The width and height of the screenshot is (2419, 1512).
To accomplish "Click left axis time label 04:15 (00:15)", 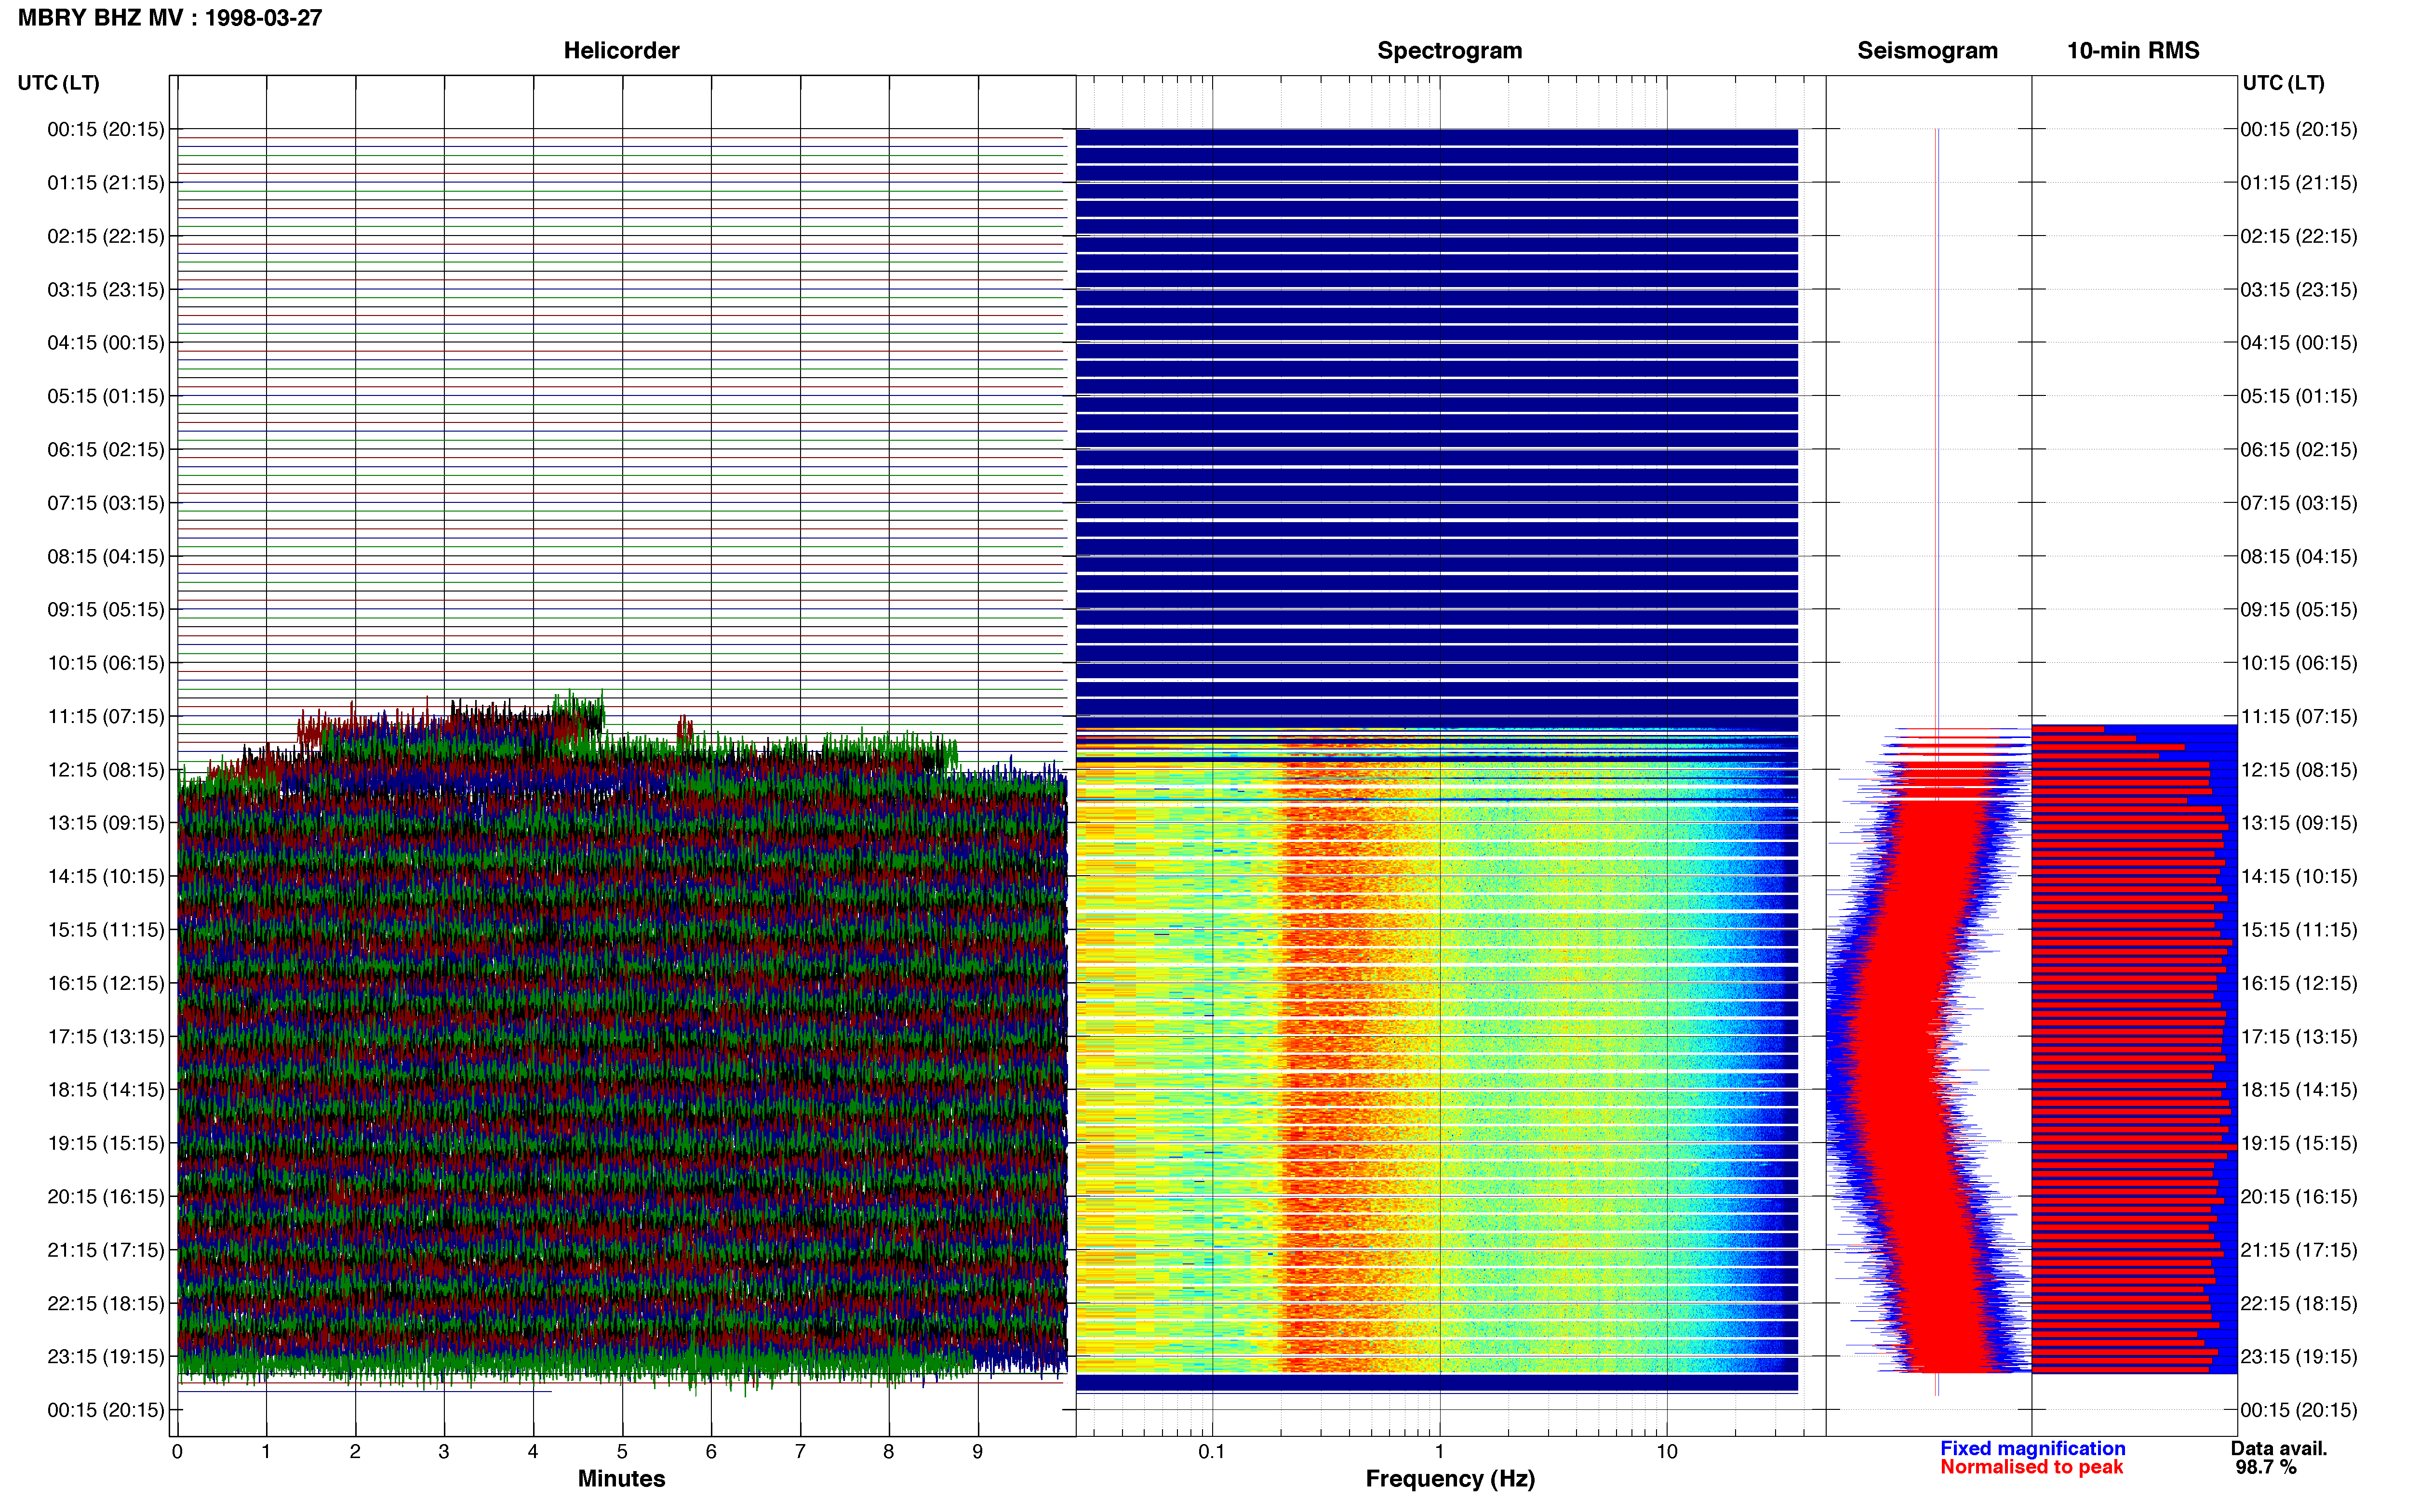I will coord(106,343).
